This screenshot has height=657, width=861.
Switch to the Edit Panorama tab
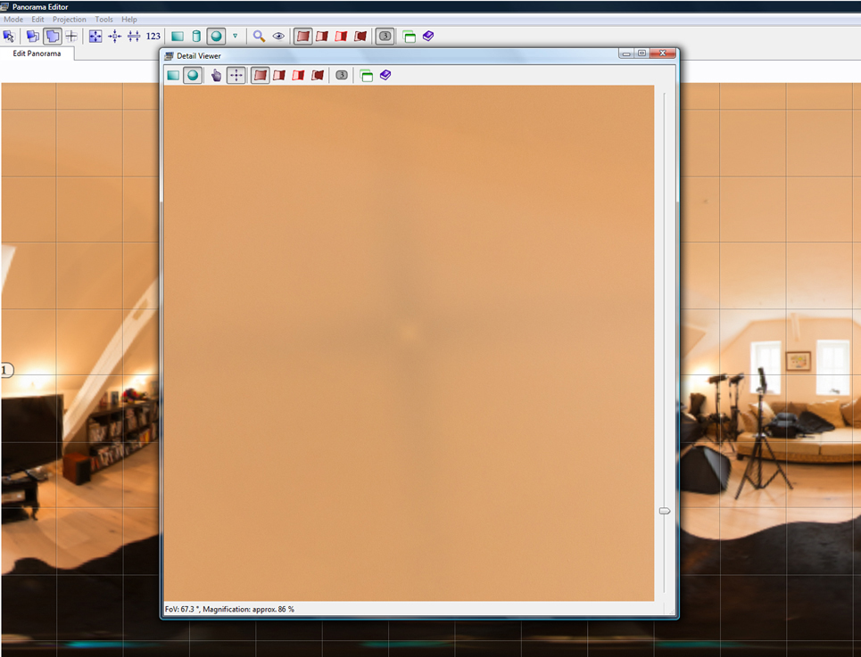[37, 53]
